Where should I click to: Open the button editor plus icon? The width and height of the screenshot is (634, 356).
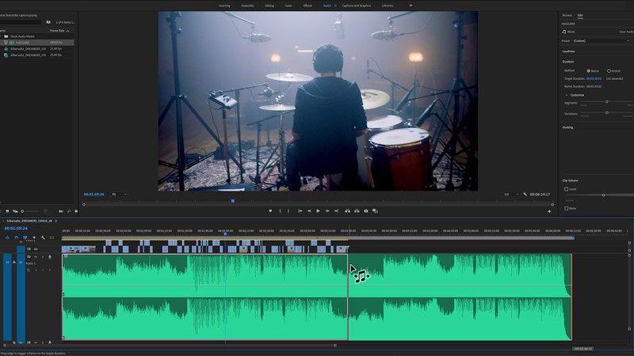click(549, 211)
